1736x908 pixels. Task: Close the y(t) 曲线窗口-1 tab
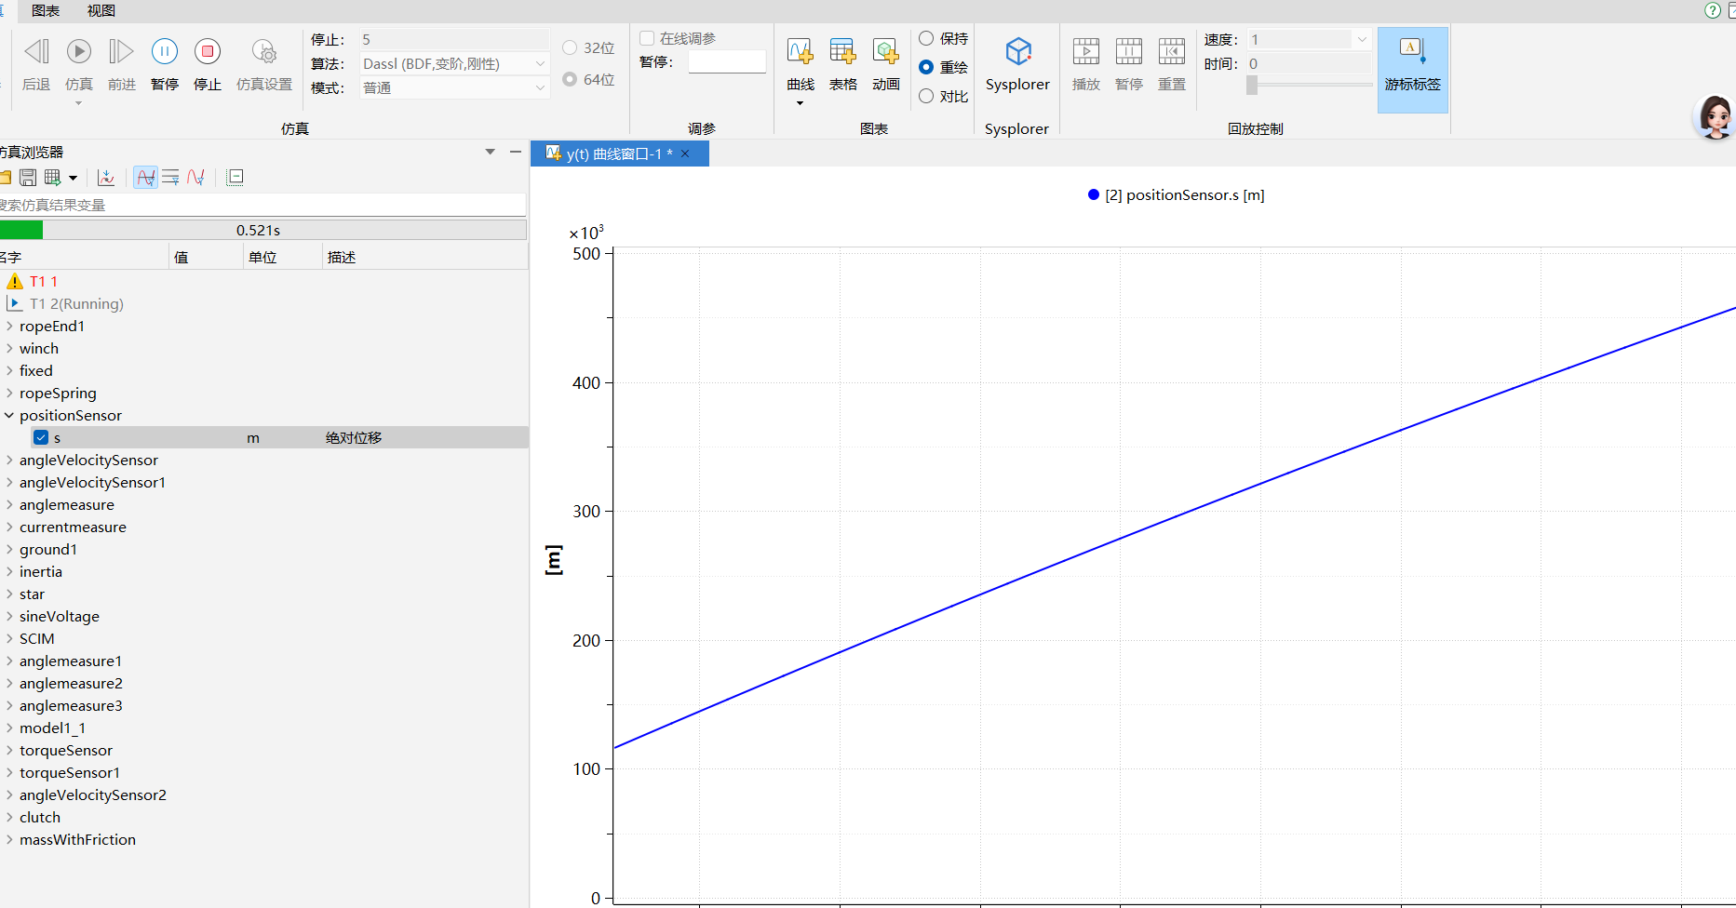click(686, 154)
